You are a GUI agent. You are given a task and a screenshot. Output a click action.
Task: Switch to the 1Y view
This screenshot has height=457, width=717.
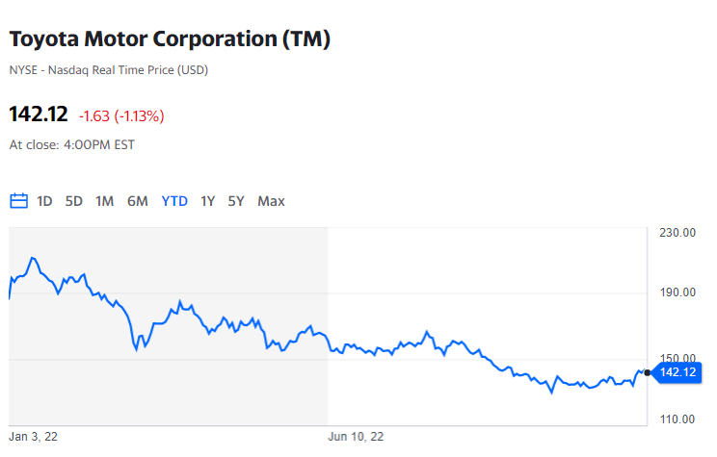208,201
